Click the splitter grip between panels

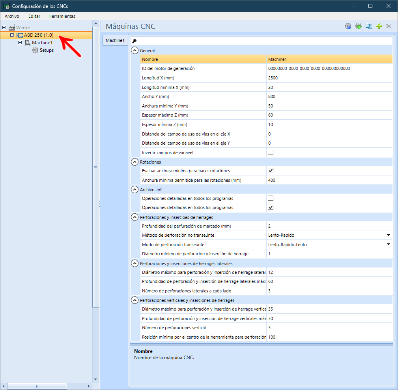click(x=100, y=205)
